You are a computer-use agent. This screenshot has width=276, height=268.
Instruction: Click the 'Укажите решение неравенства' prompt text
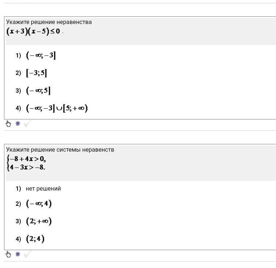pos(49,22)
